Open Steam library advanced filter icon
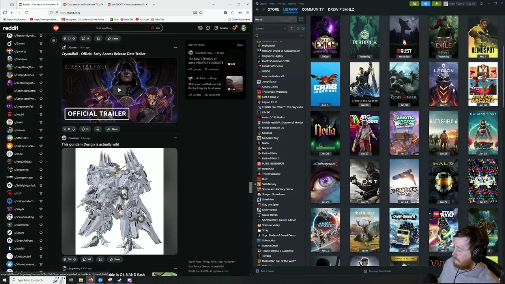 coord(301,36)
